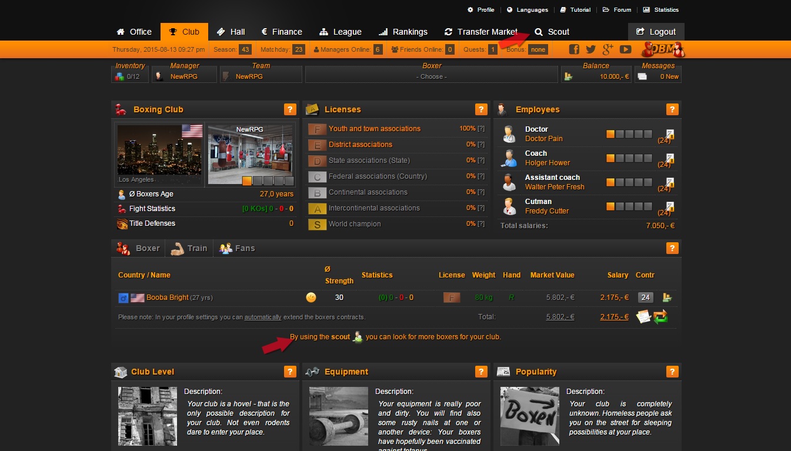Click the male gender icon beside Booba Bright

[x=124, y=298]
